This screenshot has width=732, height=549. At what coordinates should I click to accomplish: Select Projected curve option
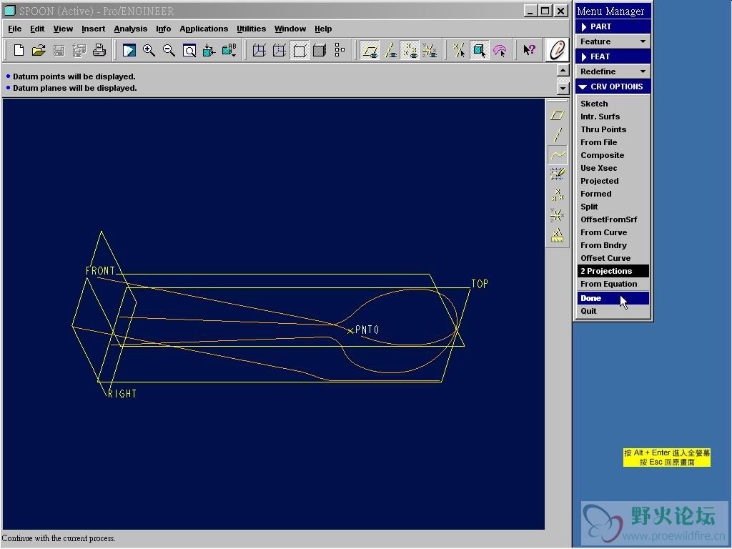coord(613,181)
